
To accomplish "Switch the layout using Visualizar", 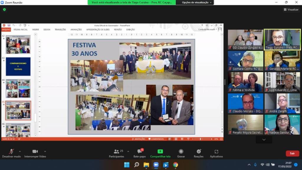I will pyautogui.click(x=291, y=9).
